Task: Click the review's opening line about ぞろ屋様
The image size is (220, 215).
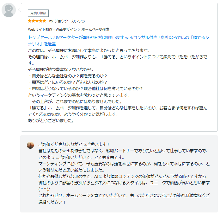Action: [89, 50]
